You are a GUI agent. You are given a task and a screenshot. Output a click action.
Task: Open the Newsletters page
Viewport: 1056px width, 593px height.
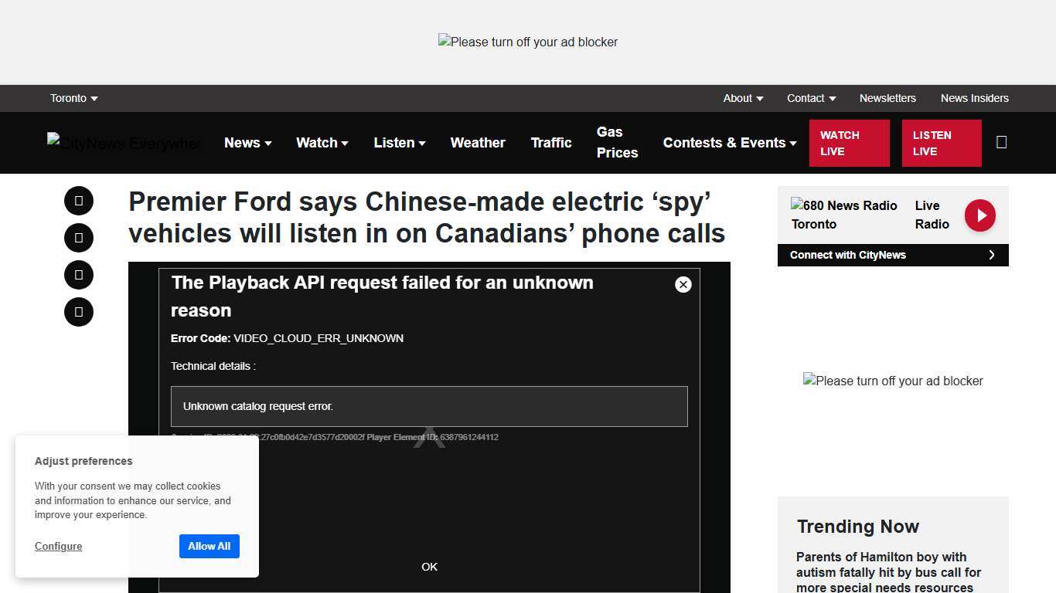(887, 98)
